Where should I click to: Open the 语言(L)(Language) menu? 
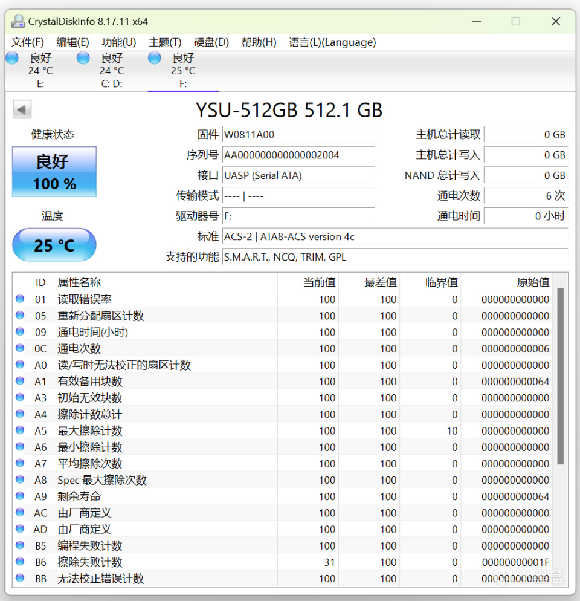click(332, 42)
